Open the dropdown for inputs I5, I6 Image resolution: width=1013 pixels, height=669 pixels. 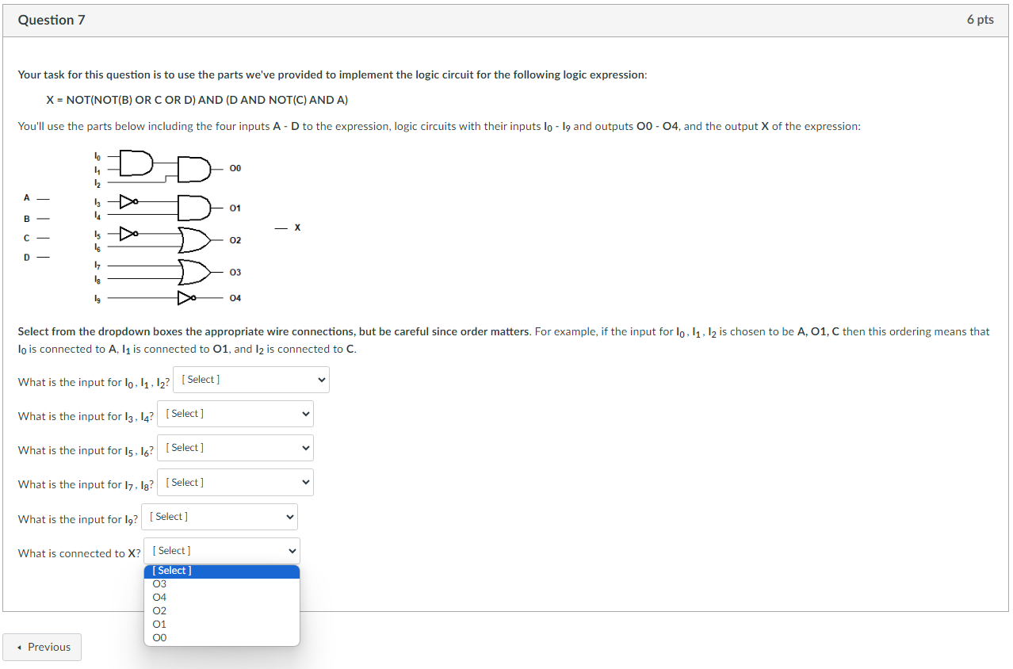235,447
